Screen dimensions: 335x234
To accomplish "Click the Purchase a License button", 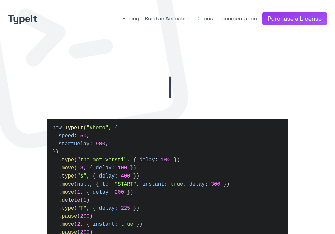I will tap(294, 19).
